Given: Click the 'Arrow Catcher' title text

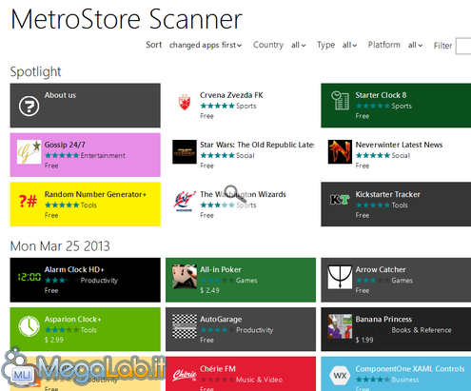Looking at the screenshot, I should [381, 269].
